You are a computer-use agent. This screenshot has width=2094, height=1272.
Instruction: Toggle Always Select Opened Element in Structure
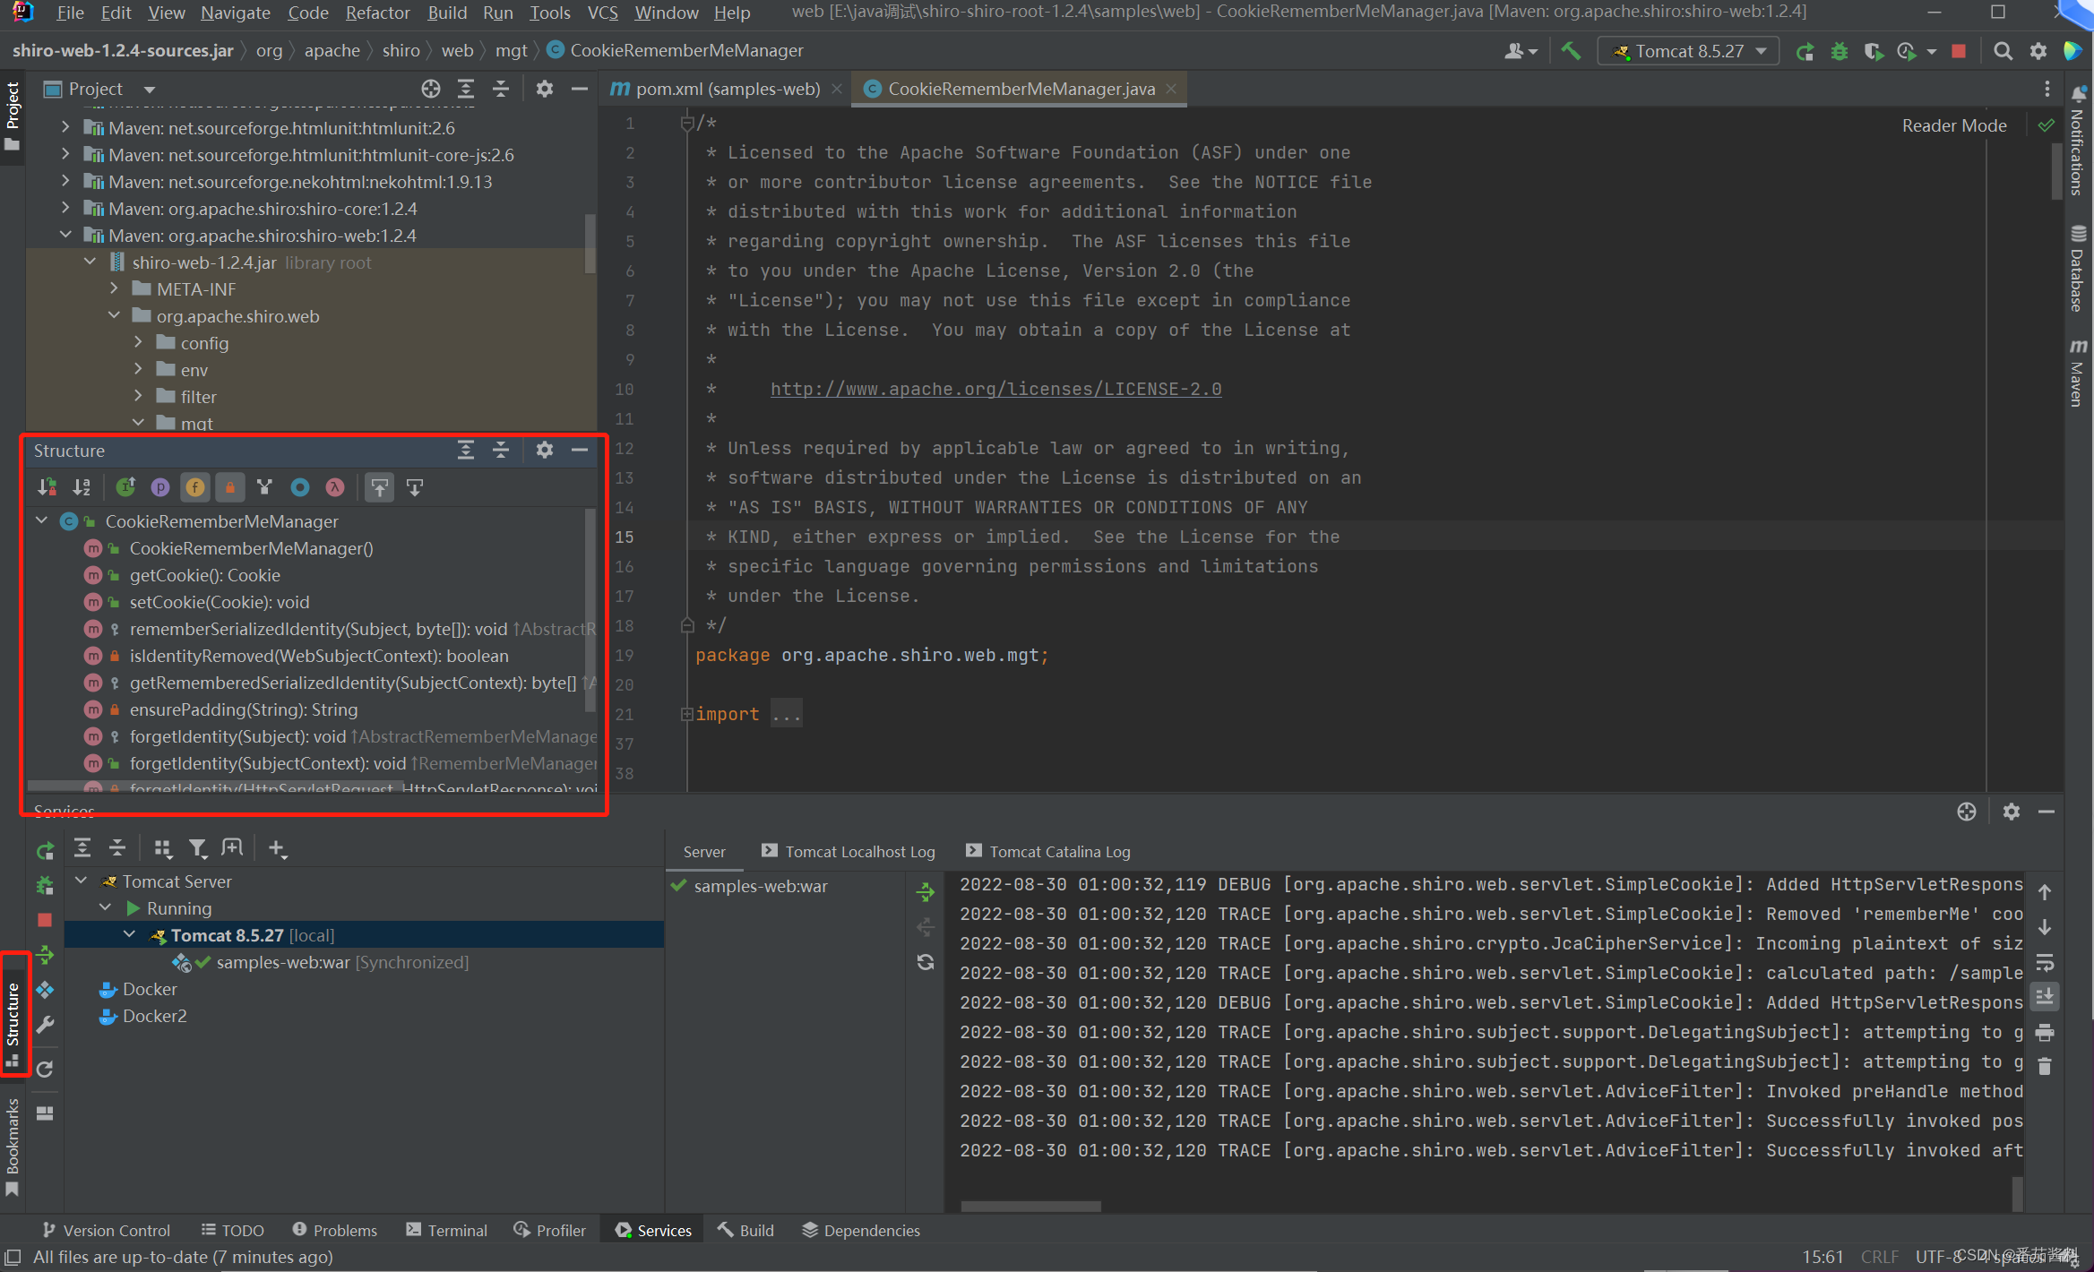pyautogui.click(x=380, y=487)
